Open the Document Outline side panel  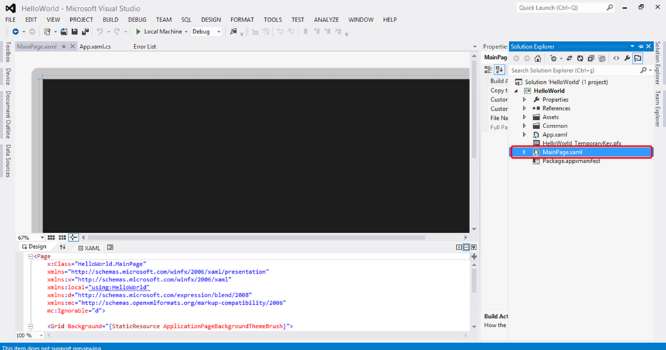(x=8, y=114)
